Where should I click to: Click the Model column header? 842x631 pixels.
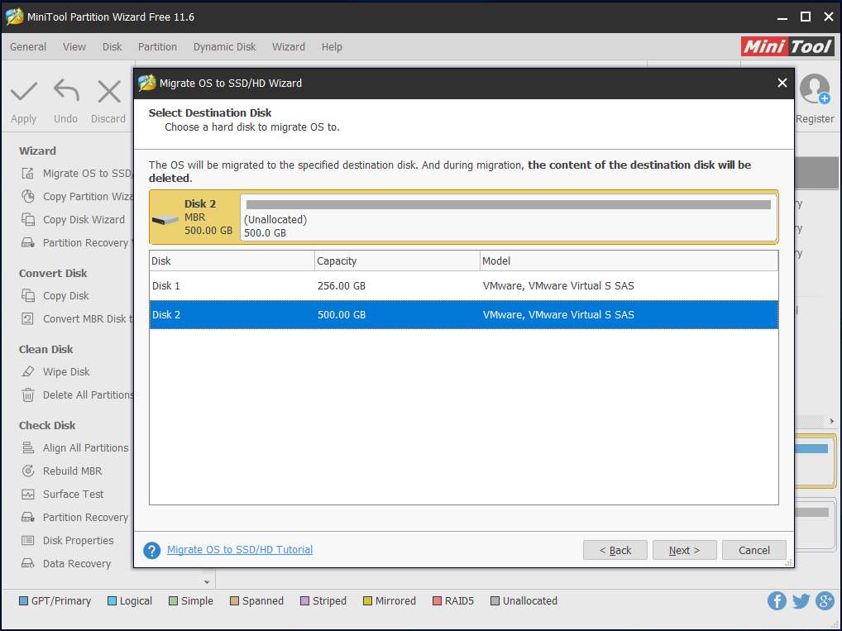629,261
